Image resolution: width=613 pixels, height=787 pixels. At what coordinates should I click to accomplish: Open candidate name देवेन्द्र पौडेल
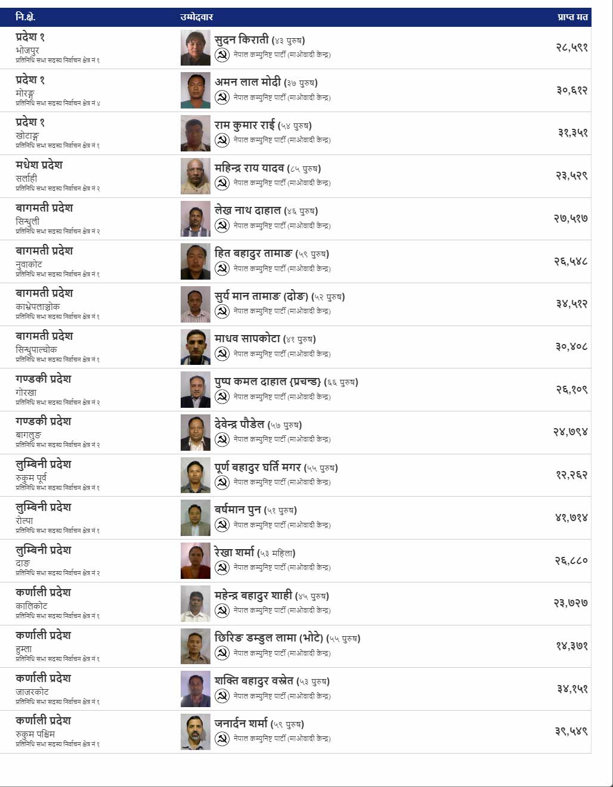coord(240,425)
